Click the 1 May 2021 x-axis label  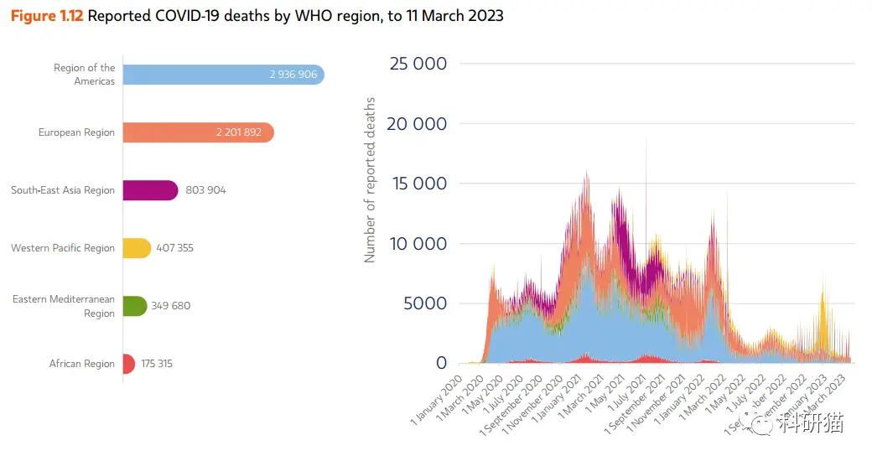(x=605, y=394)
